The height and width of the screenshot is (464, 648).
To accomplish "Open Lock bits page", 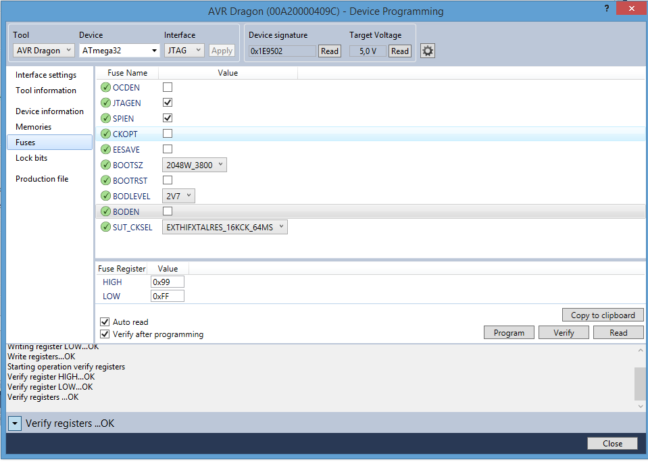I will [31, 158].
